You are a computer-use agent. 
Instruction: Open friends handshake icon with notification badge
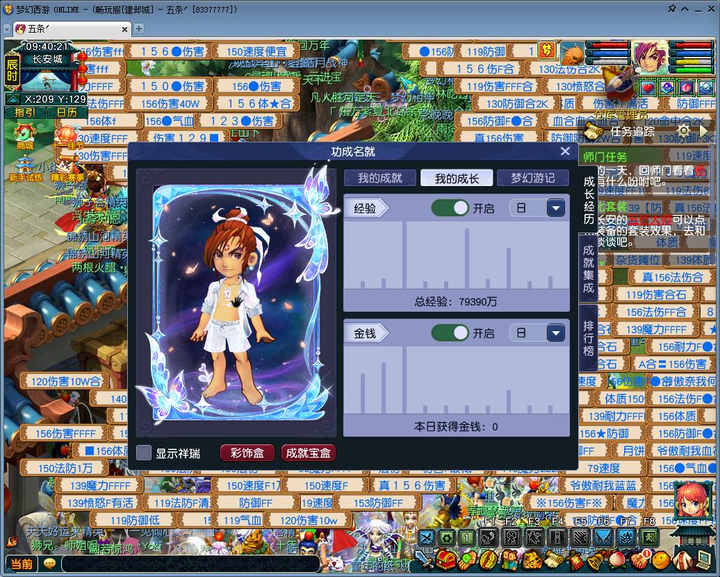click(639, 560)
